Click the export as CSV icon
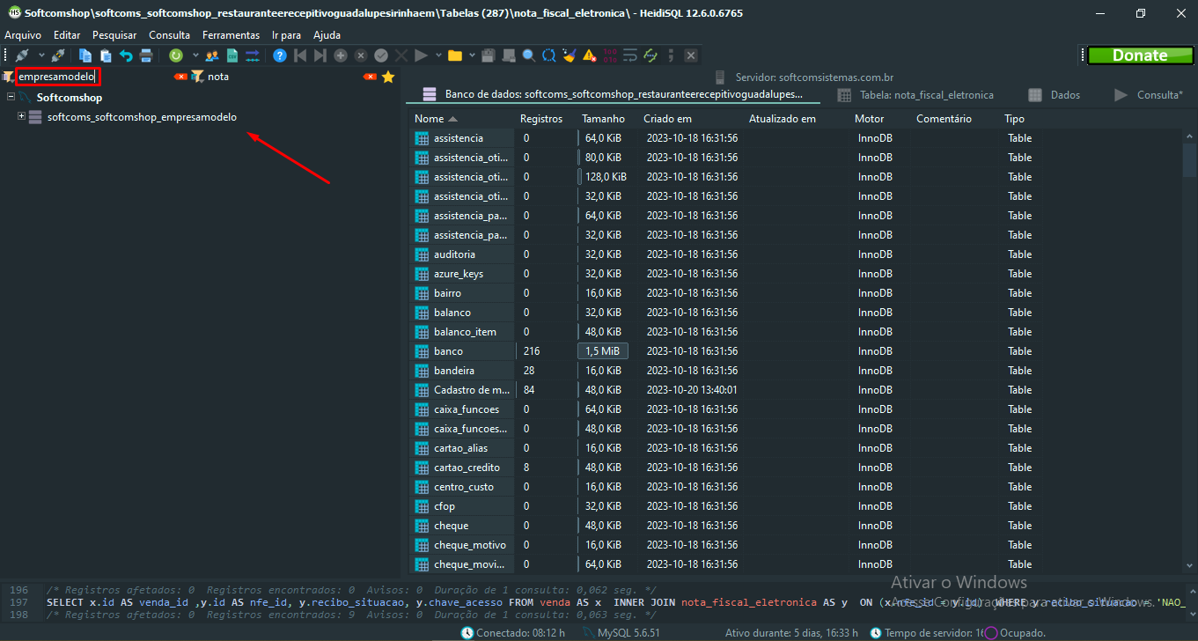 pyautogui.click(x=232, y=55)
